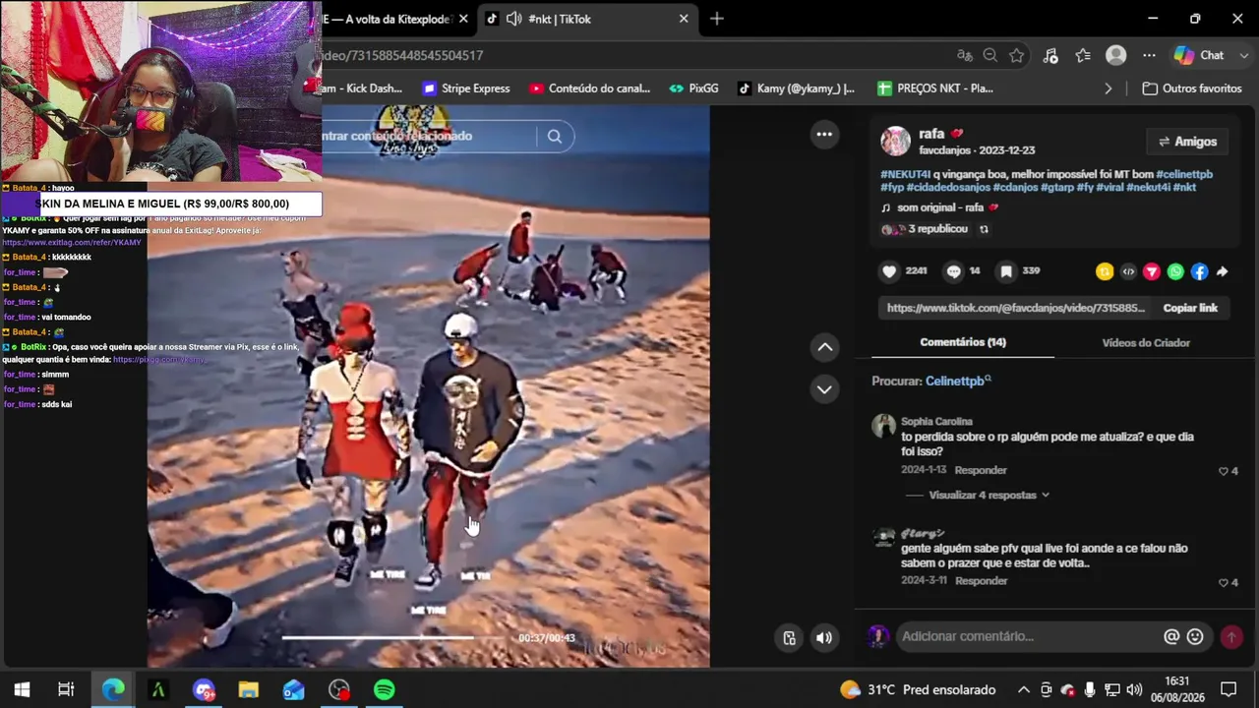The height and width of the screenshot is (708, 1259).
Task: Open the Copilot Chat button
Action: tap(1199, 56)
